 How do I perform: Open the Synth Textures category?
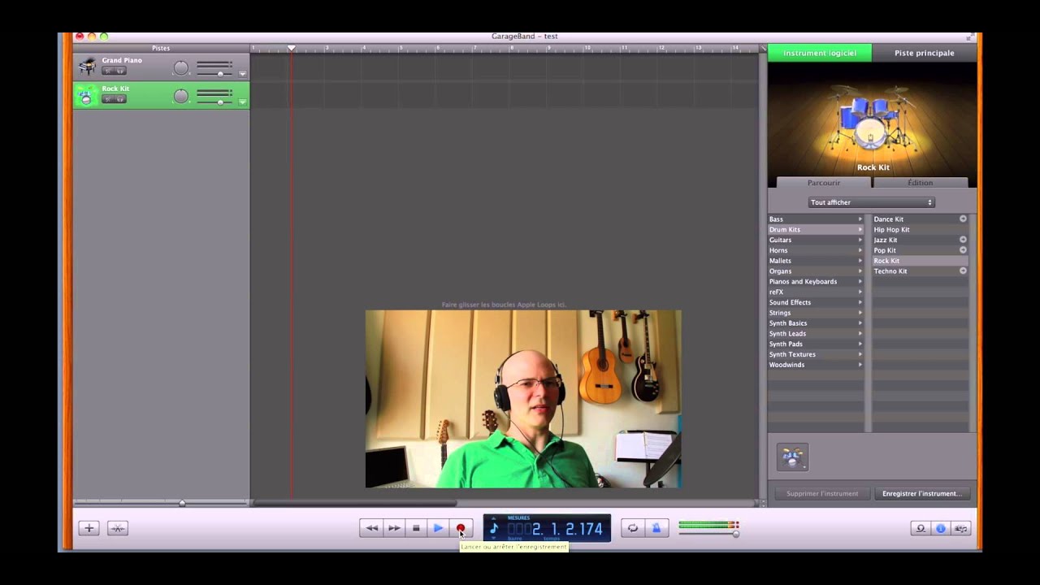tap(816, 354)
